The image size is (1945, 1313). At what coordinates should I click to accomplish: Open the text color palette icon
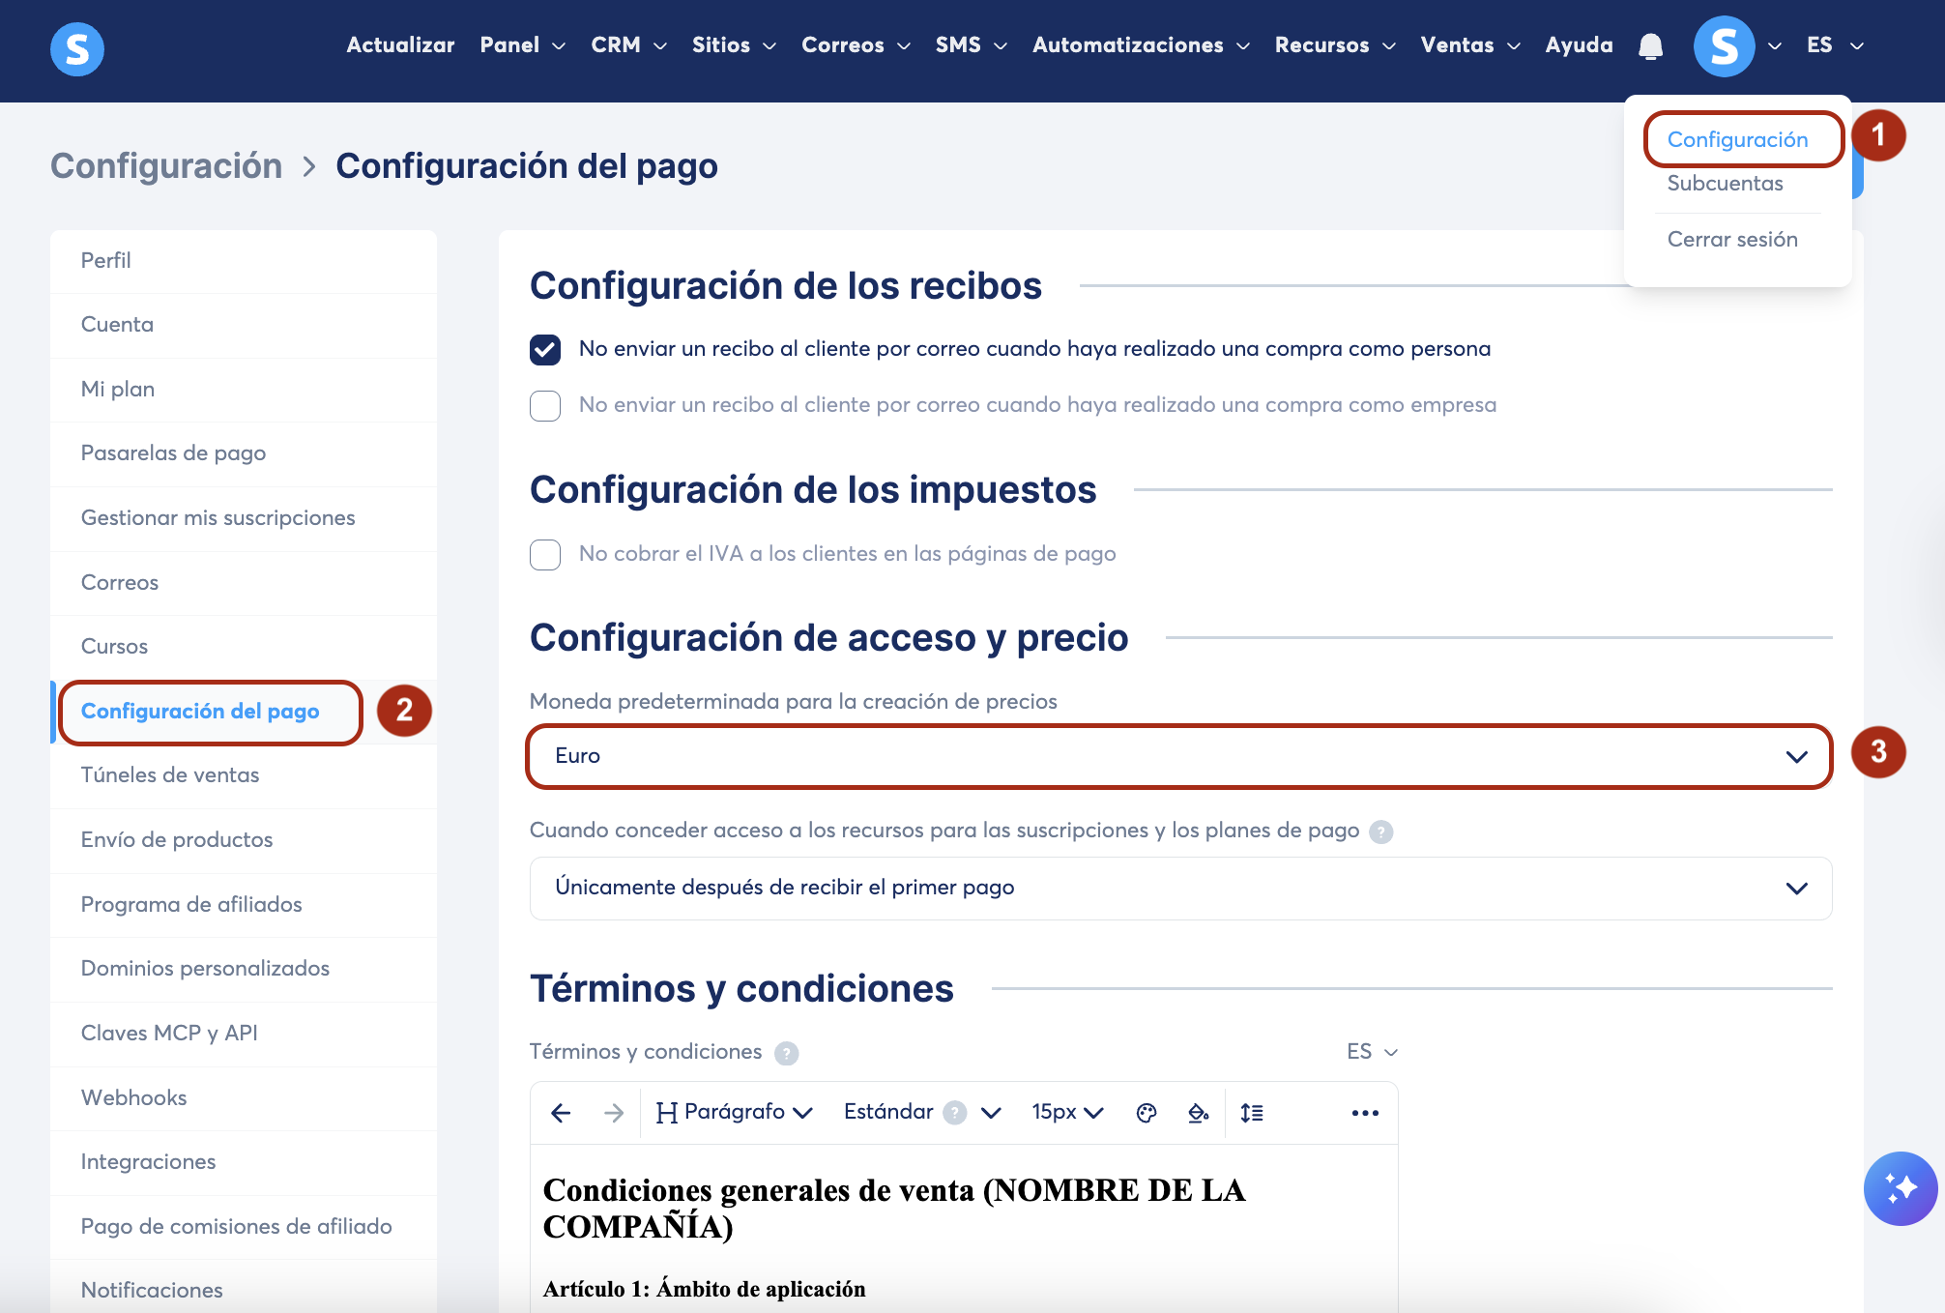click(x=1147, y=1113)
